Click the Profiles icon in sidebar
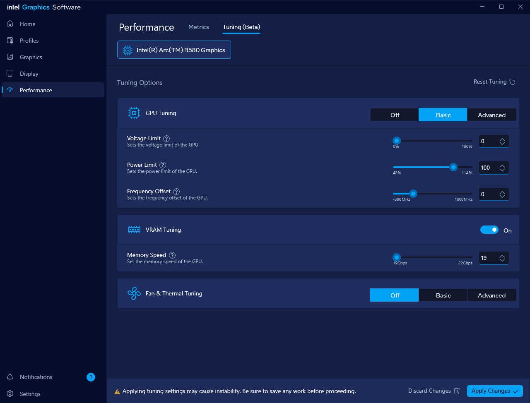 10,40
